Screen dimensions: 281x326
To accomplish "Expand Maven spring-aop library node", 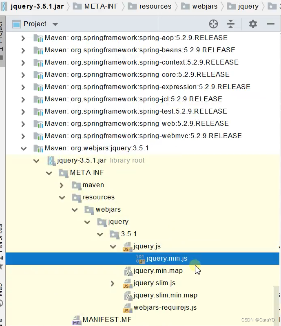I will click(x=23, y=38).
